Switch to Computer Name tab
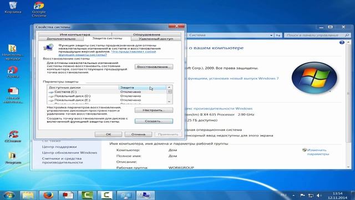This screenshot has width=355, height=200. [x=75, y=34]
